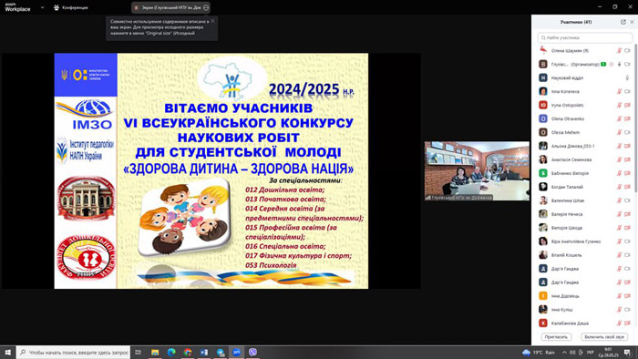
Task: Launch Microsoft Edge from the taskbar
Action: [x=171, y=352]
